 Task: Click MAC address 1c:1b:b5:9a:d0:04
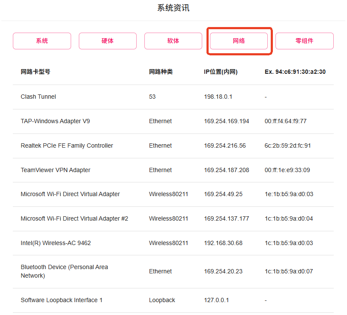[x=289, y=218]
